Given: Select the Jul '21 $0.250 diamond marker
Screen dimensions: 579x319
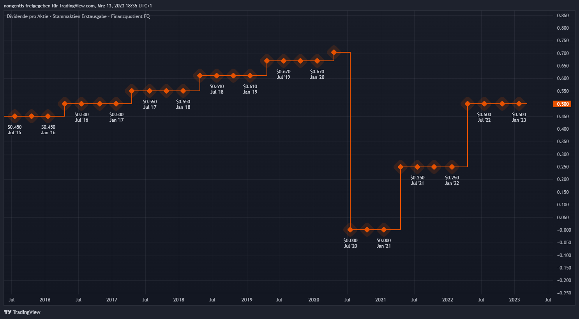Looking at the screenshot, I should click(x=417, y=167).
